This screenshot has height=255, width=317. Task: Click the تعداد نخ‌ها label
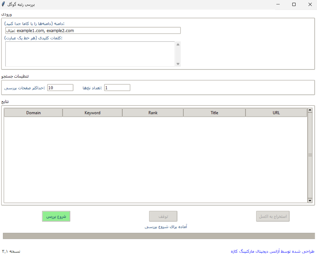tap(92, 88)
